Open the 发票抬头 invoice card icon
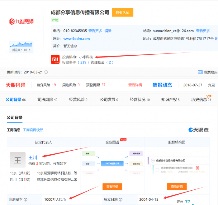 tap(200, 72)
